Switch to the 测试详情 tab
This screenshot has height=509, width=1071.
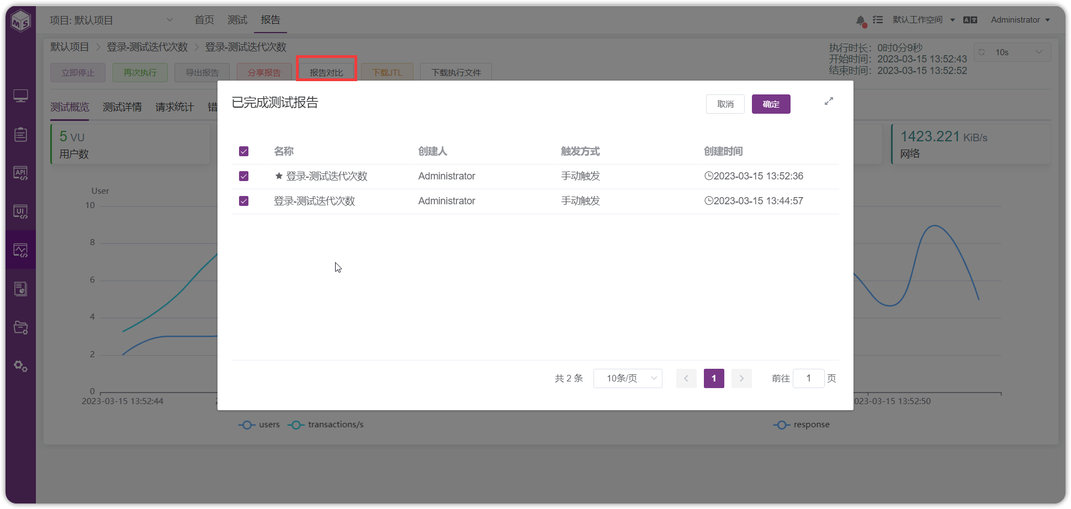[x=122, y=107]
